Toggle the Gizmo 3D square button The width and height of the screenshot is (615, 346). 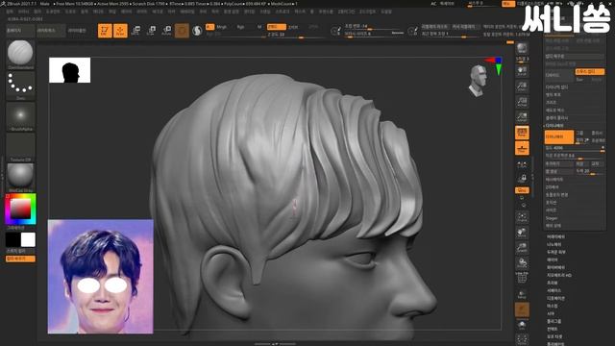182,30
